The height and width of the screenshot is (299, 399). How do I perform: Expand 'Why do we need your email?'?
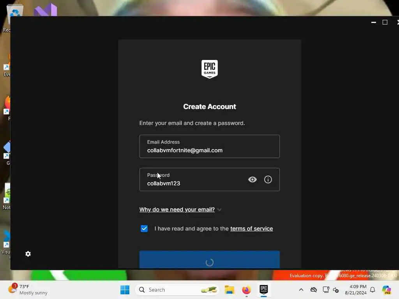click(x=180, y=209)
